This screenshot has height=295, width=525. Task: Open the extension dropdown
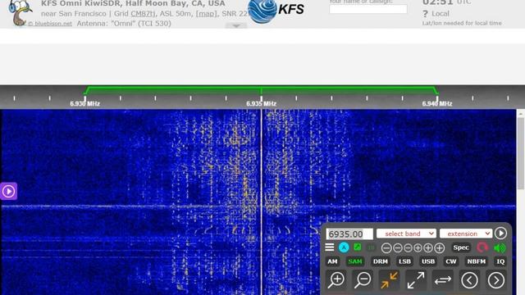pos(466,234)
